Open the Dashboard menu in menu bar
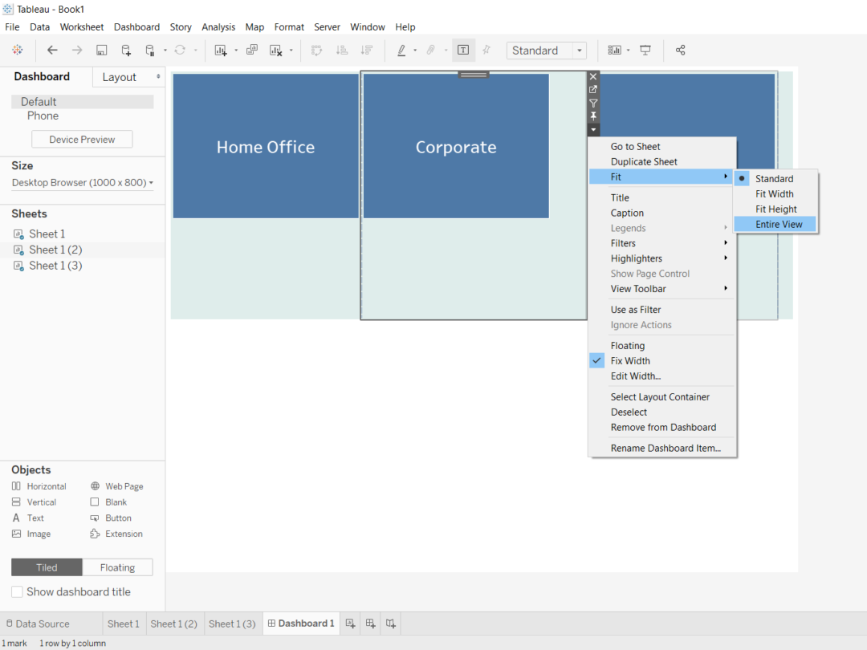 coord(136,26)
